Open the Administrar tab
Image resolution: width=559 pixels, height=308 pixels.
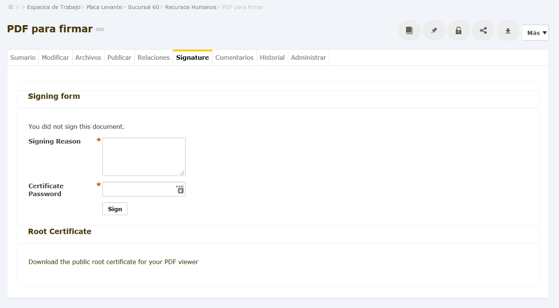click(x=309, y=58)
